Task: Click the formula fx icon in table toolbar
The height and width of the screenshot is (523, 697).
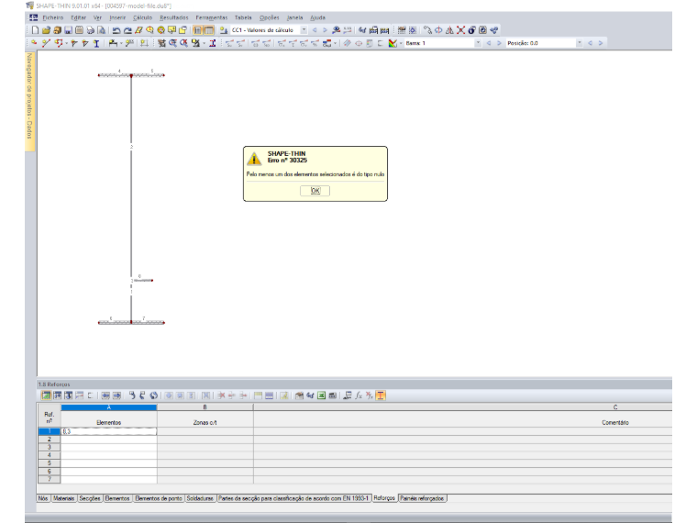Action: tap(359, 395)
